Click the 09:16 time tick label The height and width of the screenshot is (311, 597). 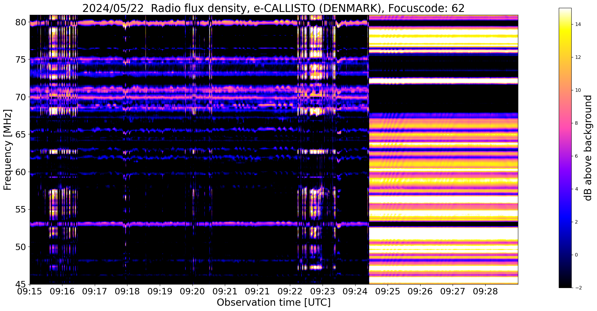pyautogui.click(x=62, y=291)
